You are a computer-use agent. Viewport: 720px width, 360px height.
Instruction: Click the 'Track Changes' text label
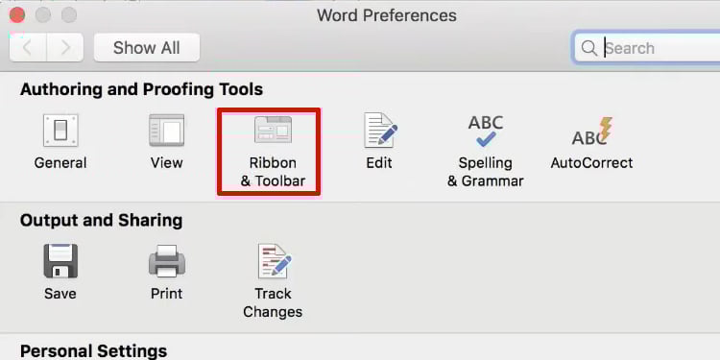point(273,302)
